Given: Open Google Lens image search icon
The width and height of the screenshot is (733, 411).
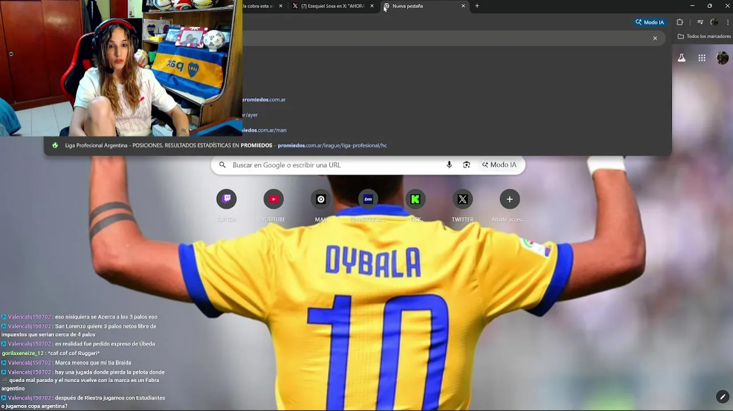Looking at the screenshot, I should (466, 165).
